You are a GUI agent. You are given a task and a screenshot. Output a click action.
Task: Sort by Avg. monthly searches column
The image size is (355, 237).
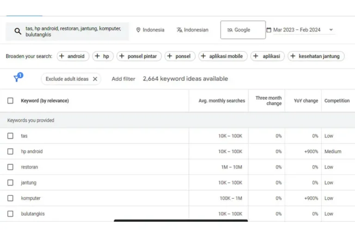(x=222, y=100)
